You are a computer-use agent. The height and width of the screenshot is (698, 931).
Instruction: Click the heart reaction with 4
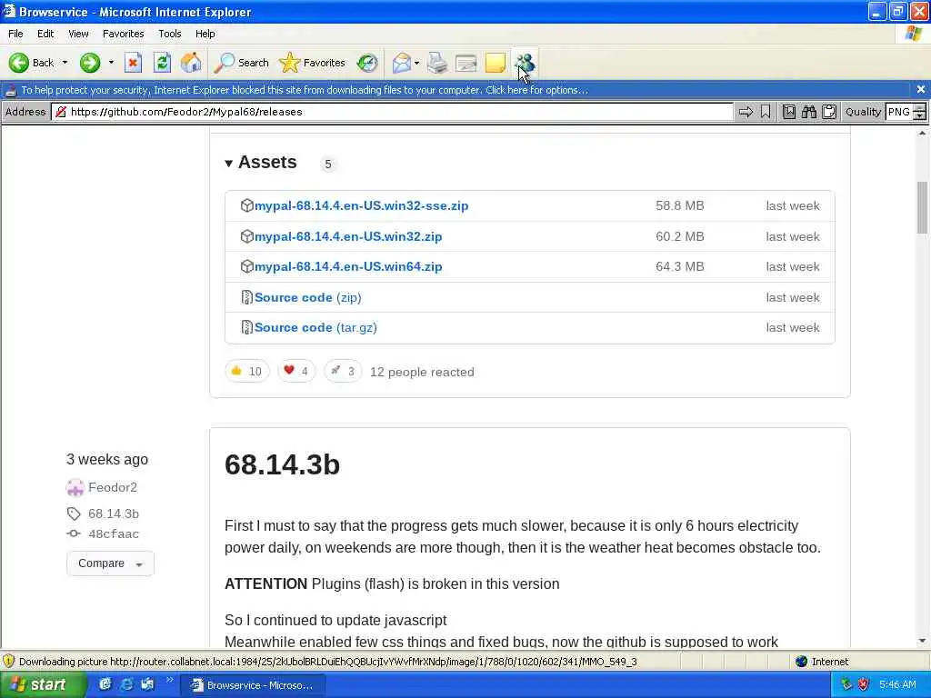click(x=296, y=372)
